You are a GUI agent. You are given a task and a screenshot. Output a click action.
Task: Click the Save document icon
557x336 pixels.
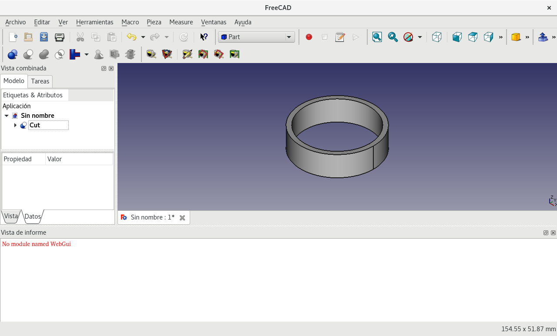coord(44,37)
